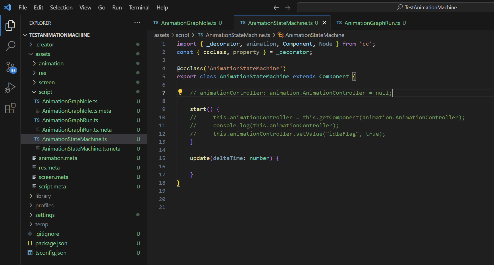The height and width of the screenshot is (265, 494).
Task: Select AnimationStateMachine.ts in the explorer
Action: point(84,139)
